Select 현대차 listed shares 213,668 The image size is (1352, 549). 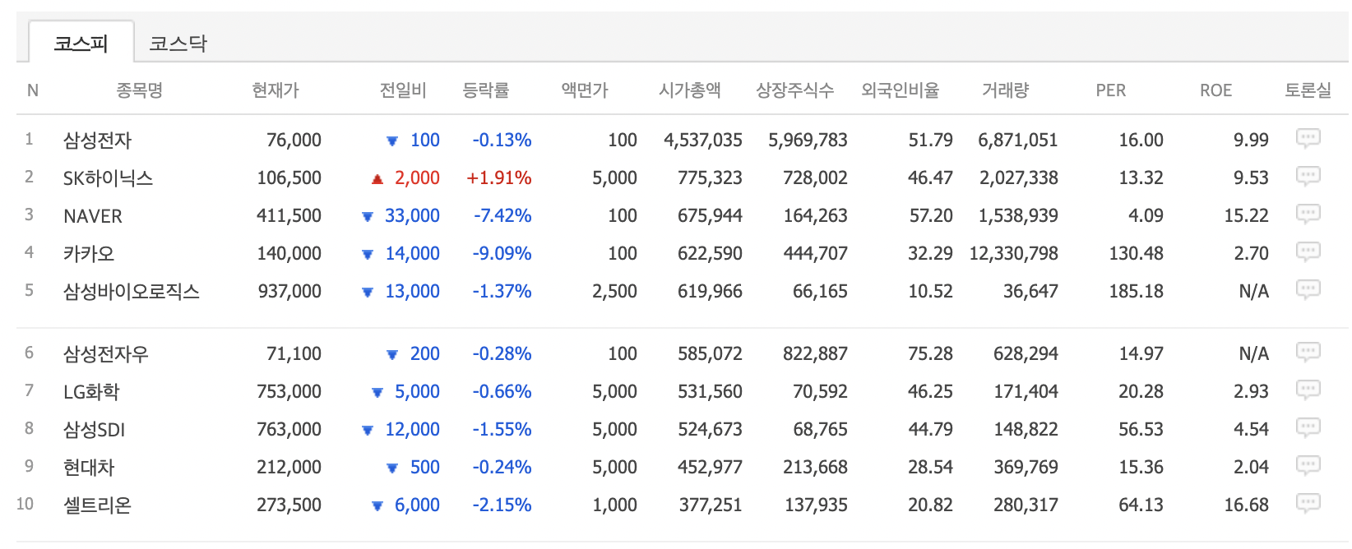click(816, 468)
